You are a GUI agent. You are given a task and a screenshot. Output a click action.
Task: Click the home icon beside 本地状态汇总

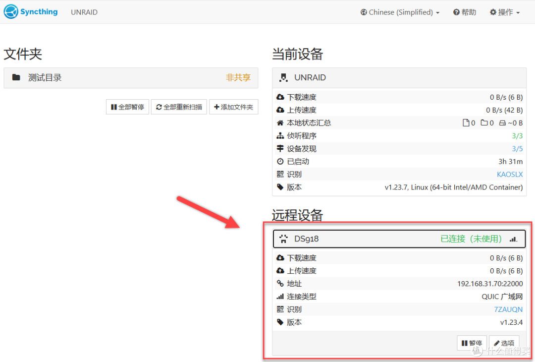tap(280, 123)
